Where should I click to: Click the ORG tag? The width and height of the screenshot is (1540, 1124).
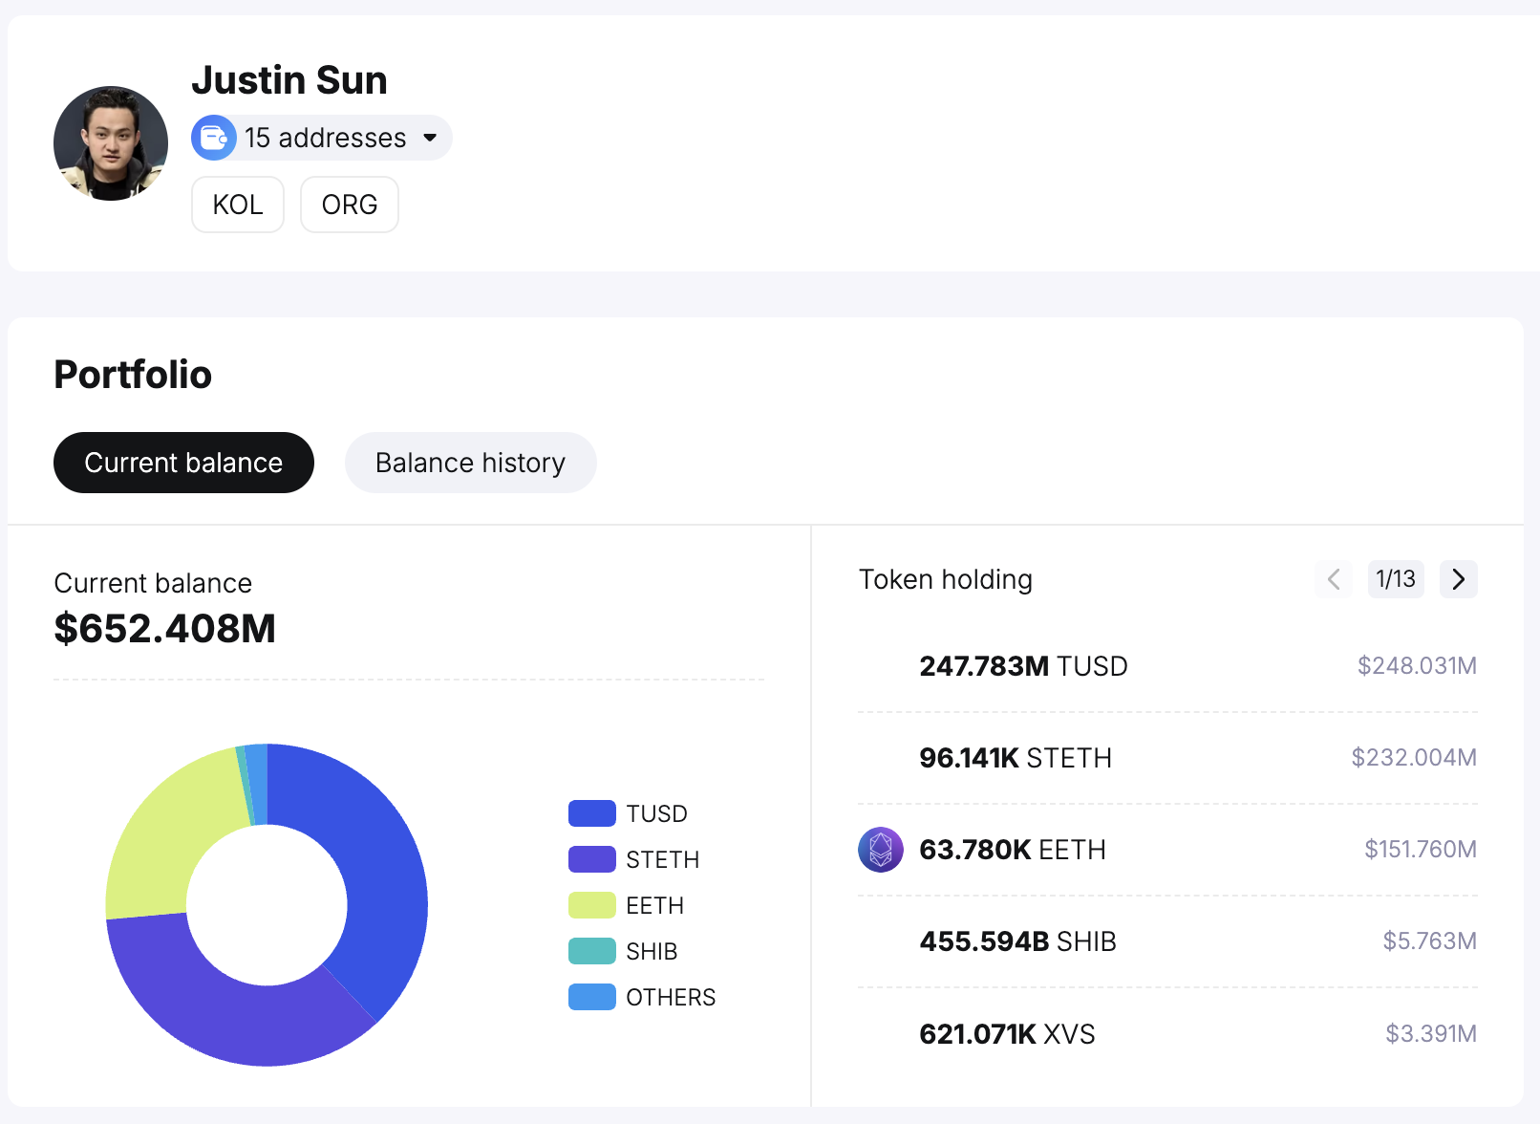tap(350, 205)
